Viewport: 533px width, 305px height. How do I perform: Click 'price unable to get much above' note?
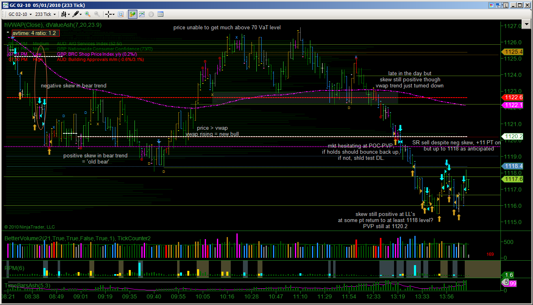227,28
